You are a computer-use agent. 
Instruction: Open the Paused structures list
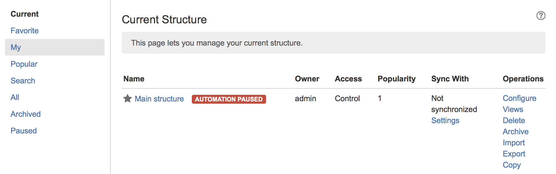pos(24,131)
